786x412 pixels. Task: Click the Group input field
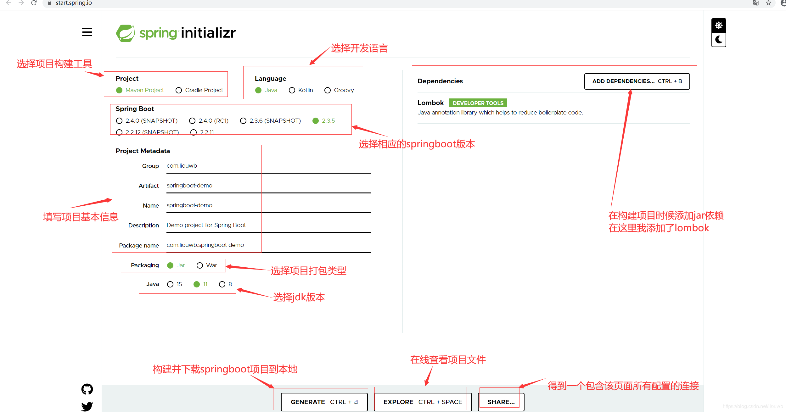click(269, 166)
